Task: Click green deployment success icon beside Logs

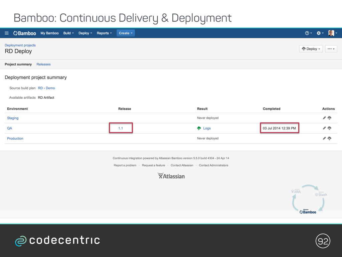Action: (199, 128)
